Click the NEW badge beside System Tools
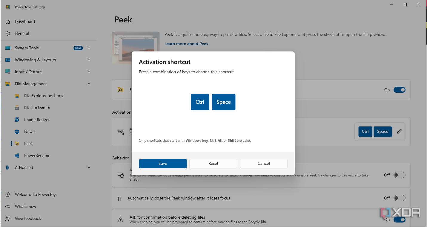Screen dimensions: 427x227 point(78,48)
